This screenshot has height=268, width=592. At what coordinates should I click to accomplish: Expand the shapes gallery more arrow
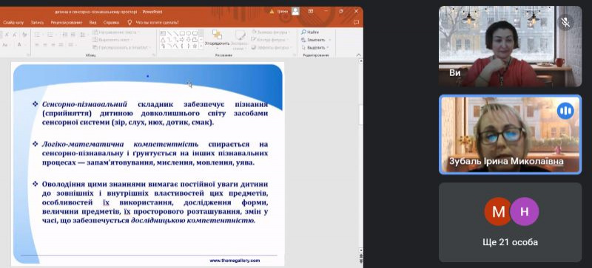coord(201,46)
